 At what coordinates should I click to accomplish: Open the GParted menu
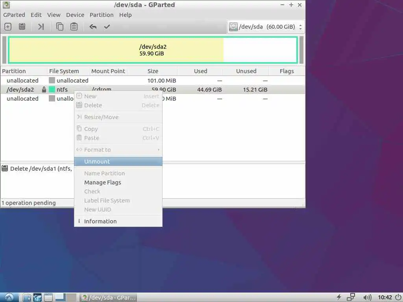coord(14,15)
